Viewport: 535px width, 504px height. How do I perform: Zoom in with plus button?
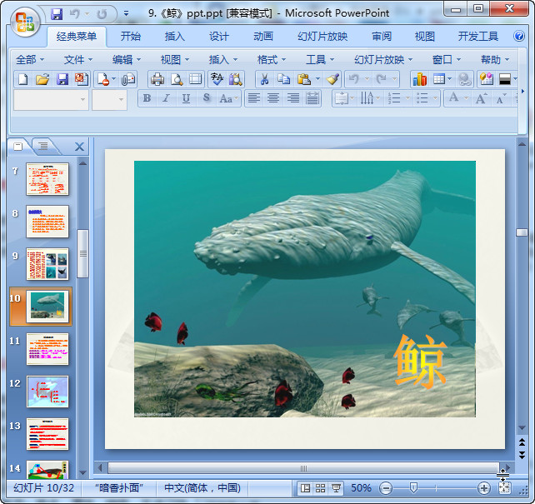click(x=483, y=488)
